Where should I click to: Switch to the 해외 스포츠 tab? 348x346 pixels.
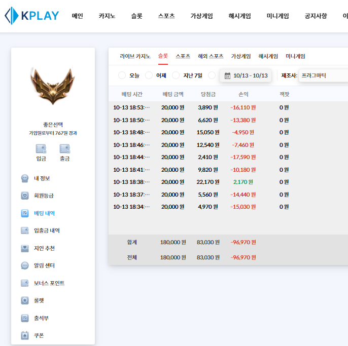point(211,56)
